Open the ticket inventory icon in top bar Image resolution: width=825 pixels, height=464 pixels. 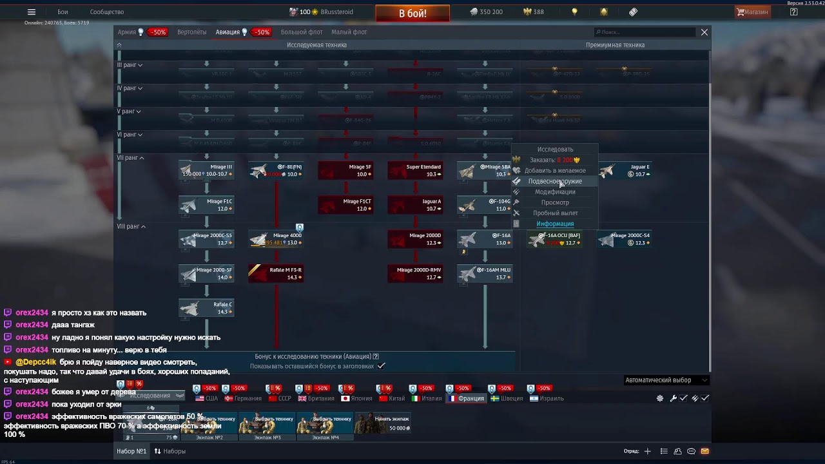633,12
